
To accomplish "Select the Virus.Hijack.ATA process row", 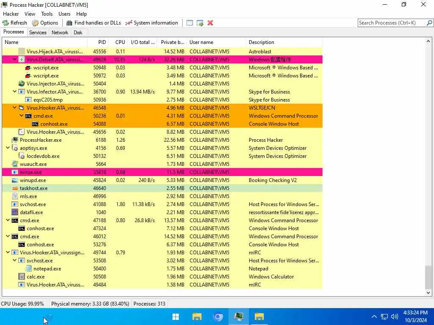I will tap(162, 51).
